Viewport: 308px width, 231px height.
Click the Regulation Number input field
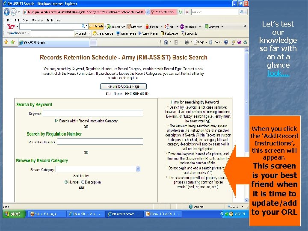[100, 142]
